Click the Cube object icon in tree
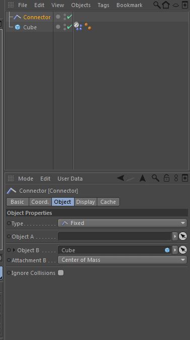The height and width of the screenshot is (340, 190). pos(18,27)
